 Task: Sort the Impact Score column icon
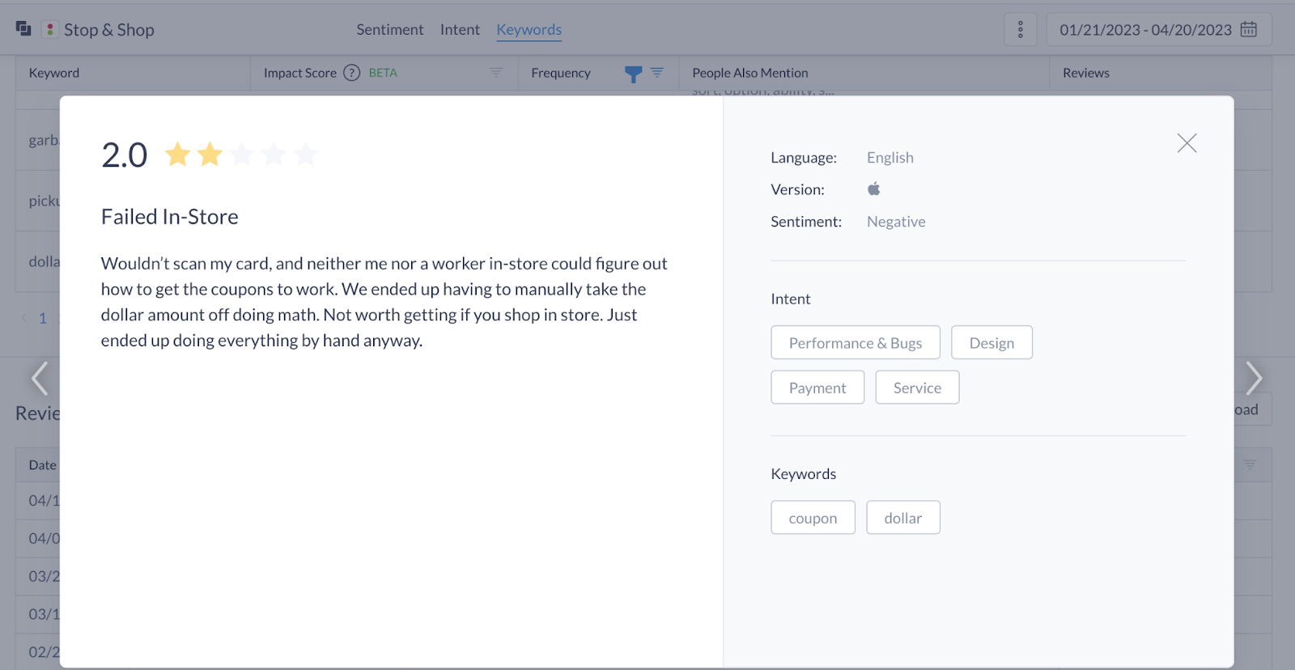pyautogui.click(x=496, y=73)
